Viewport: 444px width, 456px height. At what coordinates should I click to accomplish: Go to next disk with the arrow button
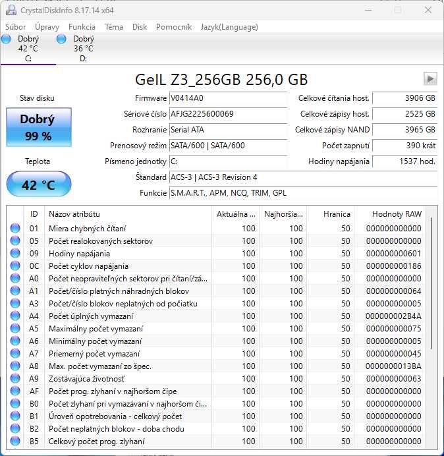click(430, 78)
